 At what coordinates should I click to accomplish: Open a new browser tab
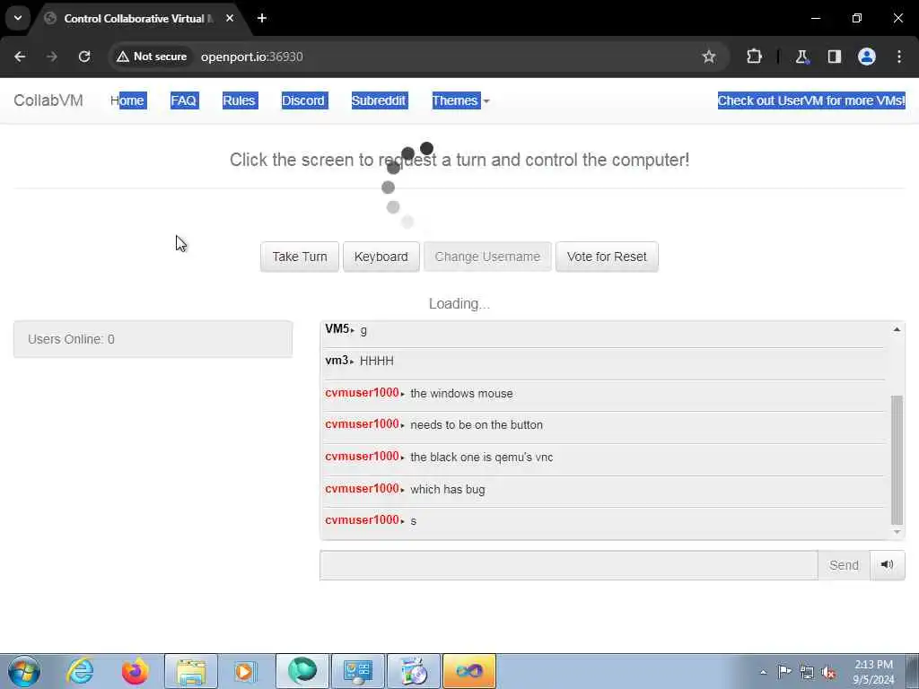point(262,18)
